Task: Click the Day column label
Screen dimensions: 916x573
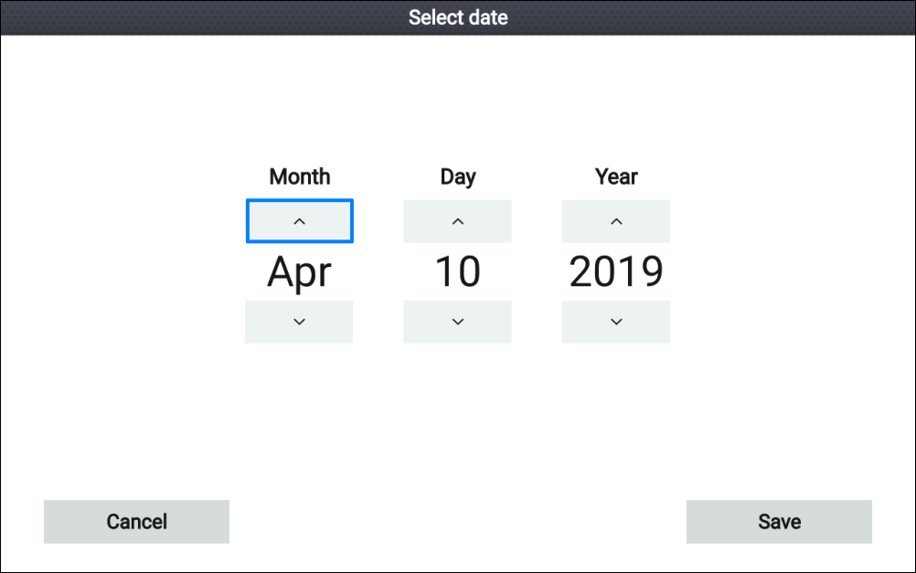Action: point(458,177)
